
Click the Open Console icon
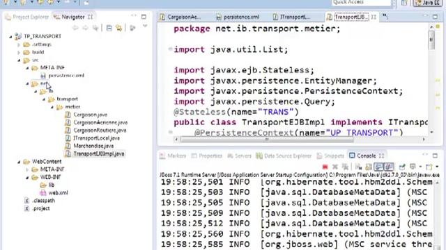pos(429,167)
